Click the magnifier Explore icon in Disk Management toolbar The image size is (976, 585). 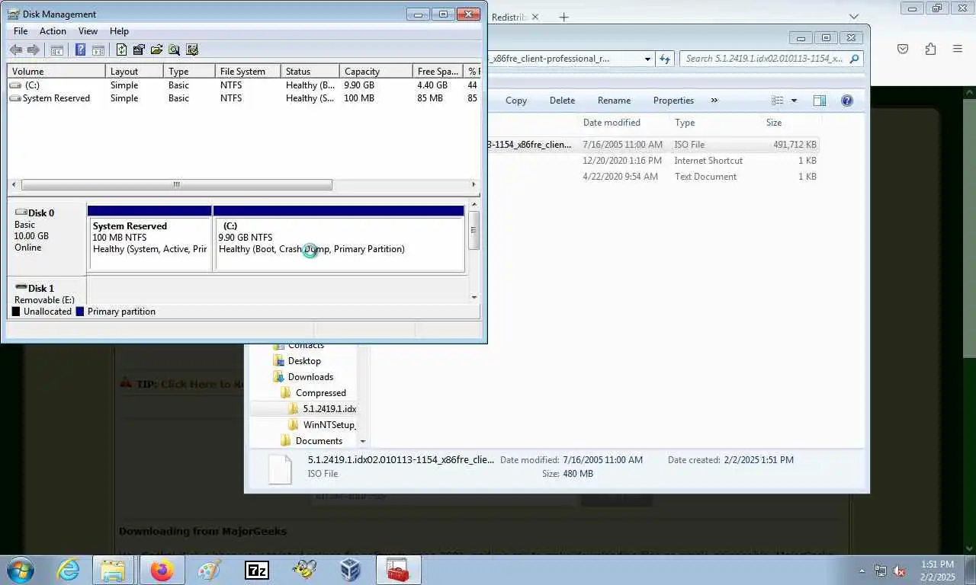(174, 50)
